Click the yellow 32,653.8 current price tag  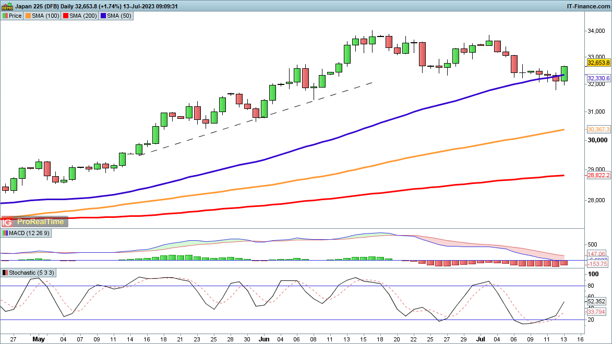click(598, 63)
